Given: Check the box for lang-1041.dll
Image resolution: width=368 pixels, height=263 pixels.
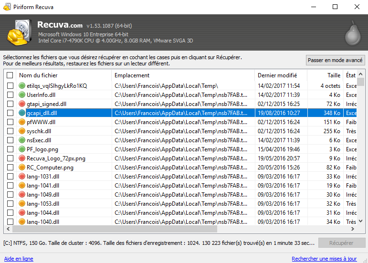Looking at the screenshot, I should coord(10,185).
